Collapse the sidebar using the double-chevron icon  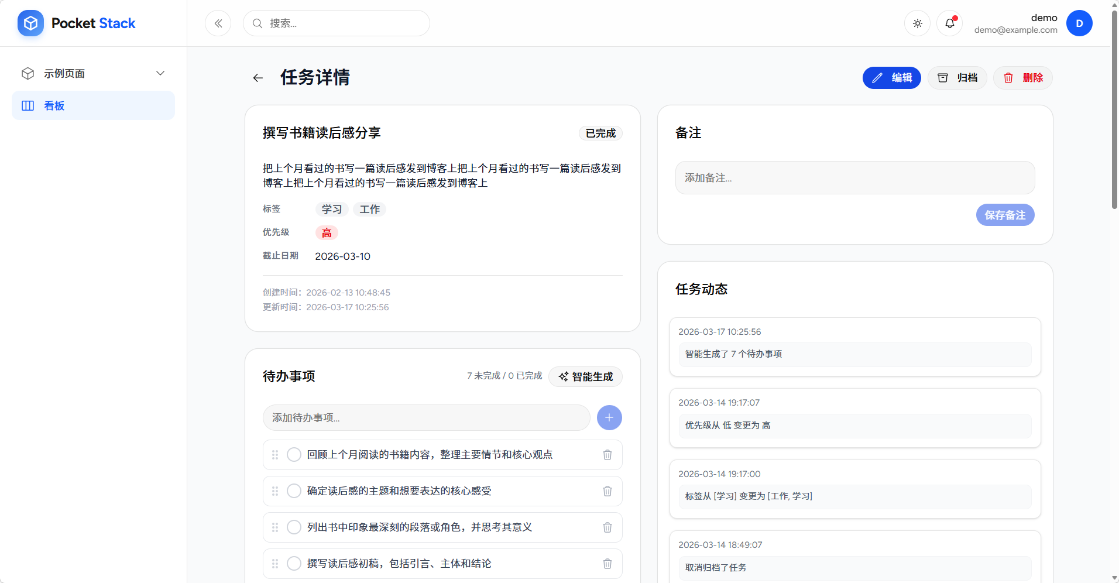tap(218, 23)
